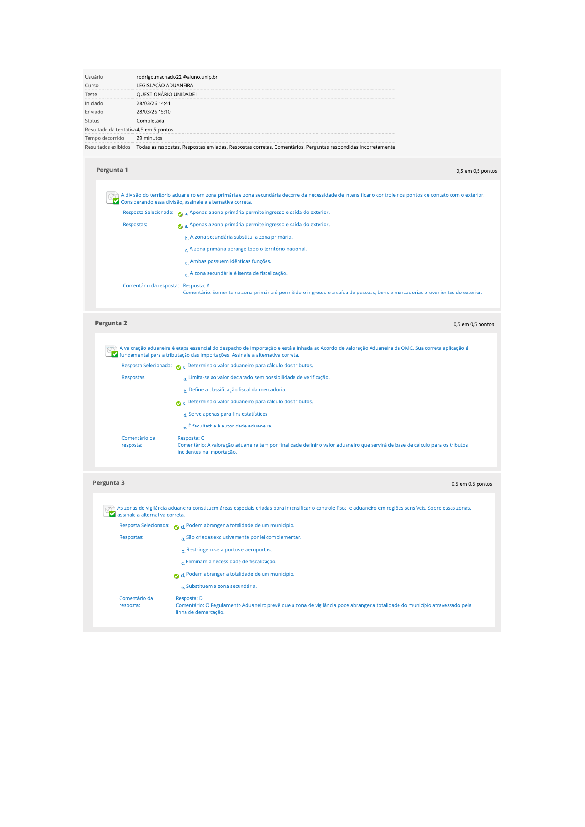Click the test name QUESTIONÁRIO UNIDADE I
This screenshot has width=585, height=827.
tap(167, 94)
